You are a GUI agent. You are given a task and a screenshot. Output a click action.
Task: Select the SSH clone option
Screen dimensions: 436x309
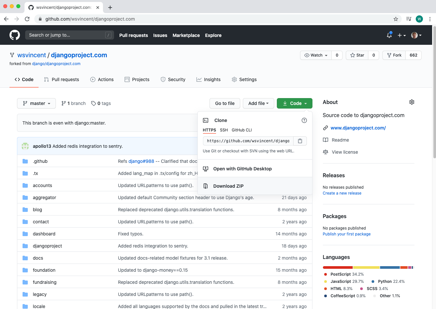[224, 130]
